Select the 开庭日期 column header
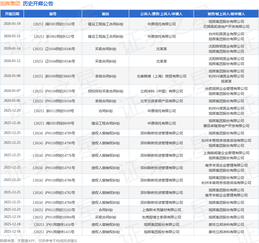 click(12, 14)
